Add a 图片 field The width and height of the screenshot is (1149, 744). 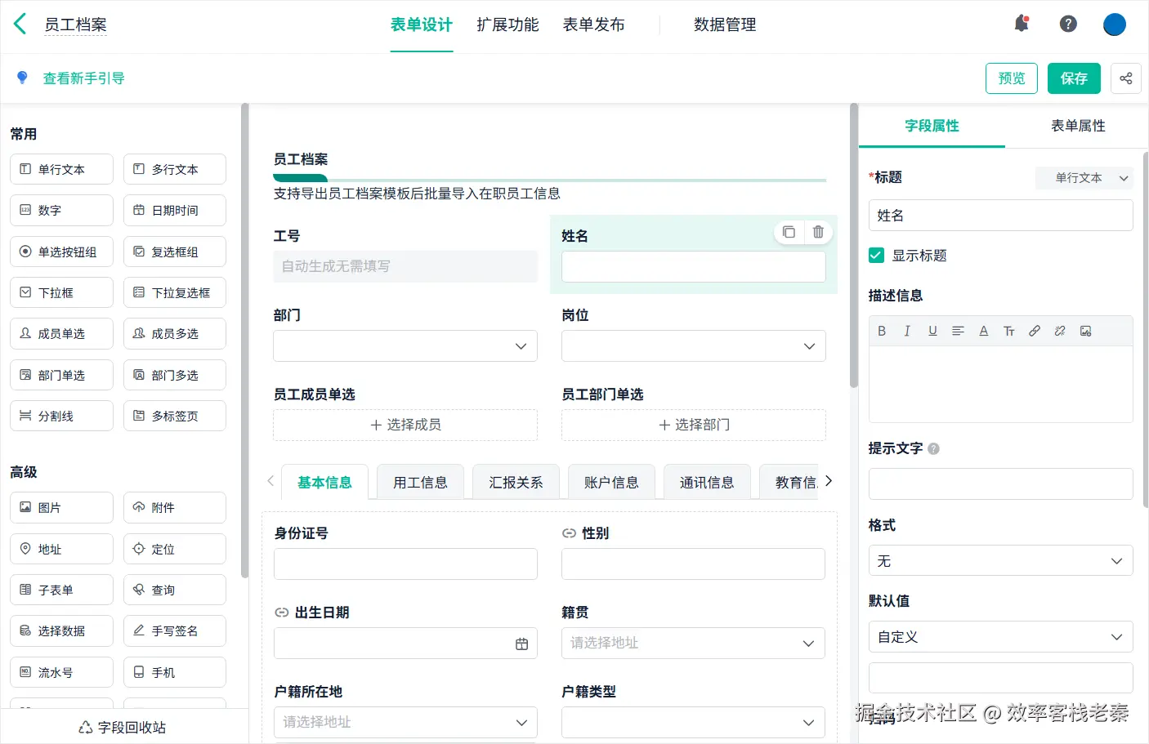coord(61,507)
